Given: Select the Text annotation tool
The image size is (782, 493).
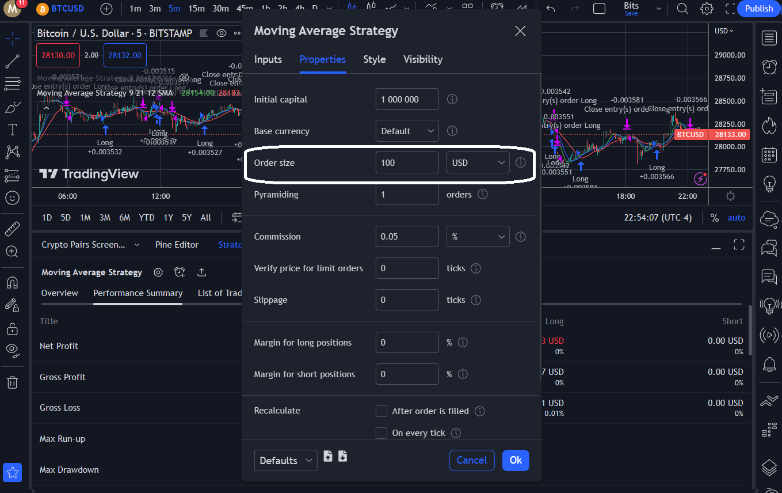Looking at the screenshot, I should pyautogui.click(x=13, y=129).
